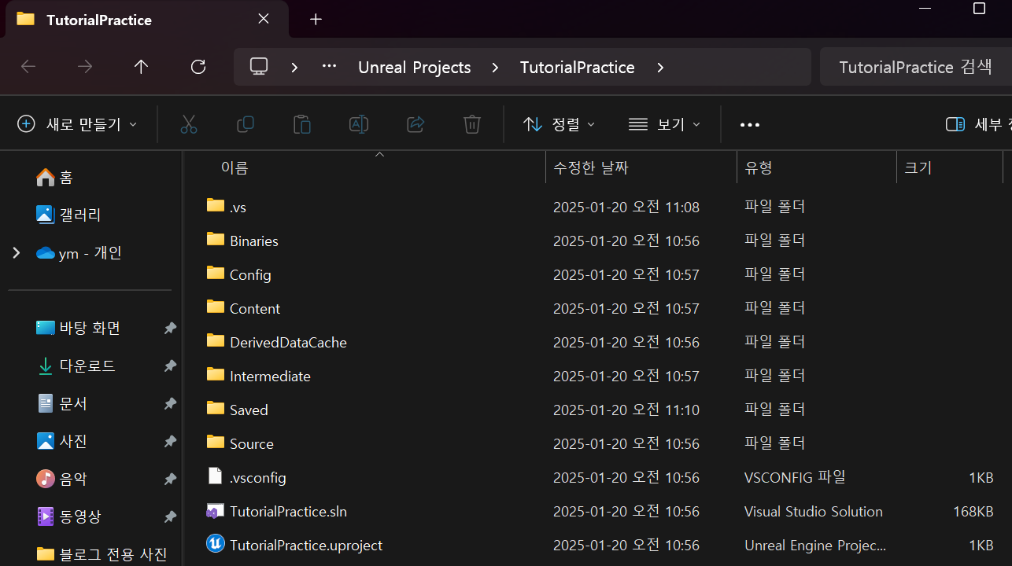Toggle the details pane (세부 정보) button
Image resolution: width=1012 pixels, height=566 pixels.
978,124
